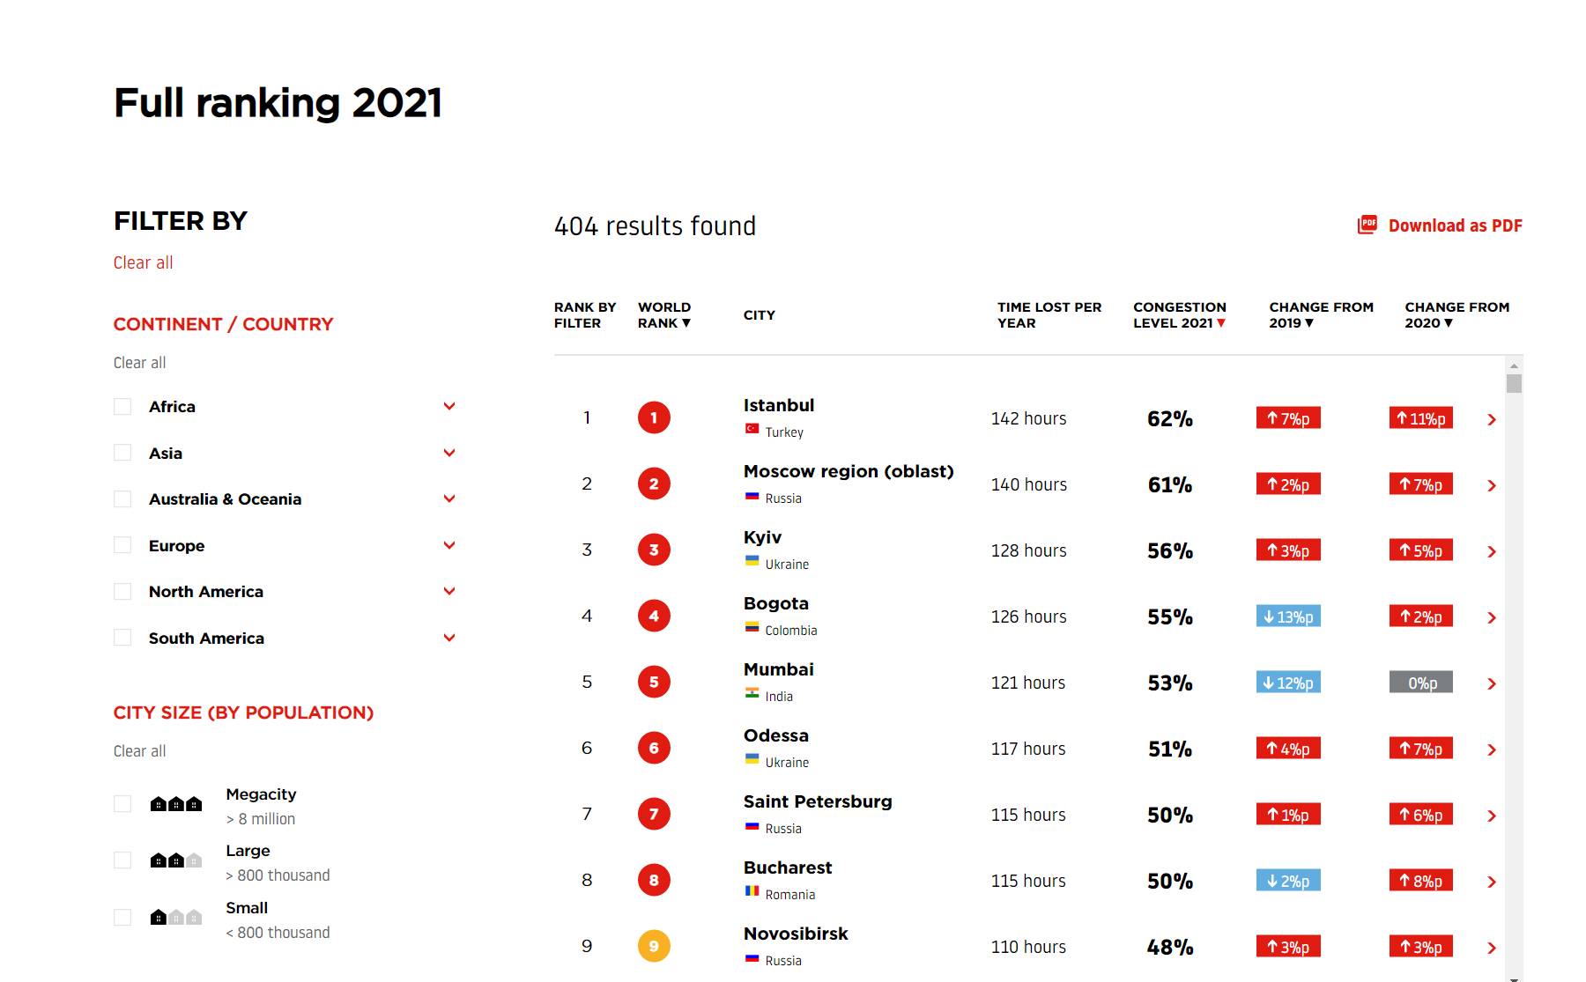Image resolution: width=1586 pixels, height=982 pixels.
Task: Sort by World Rank column header
Action: click(x=664, y=315)
